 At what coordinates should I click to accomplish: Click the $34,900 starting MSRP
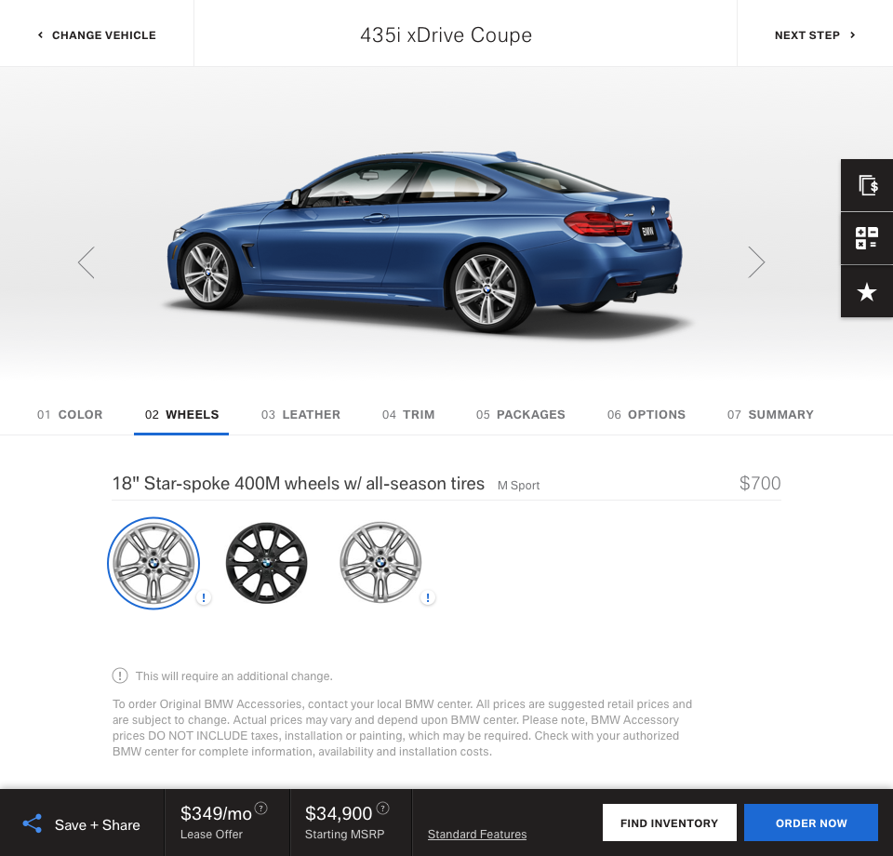point(339,814)
